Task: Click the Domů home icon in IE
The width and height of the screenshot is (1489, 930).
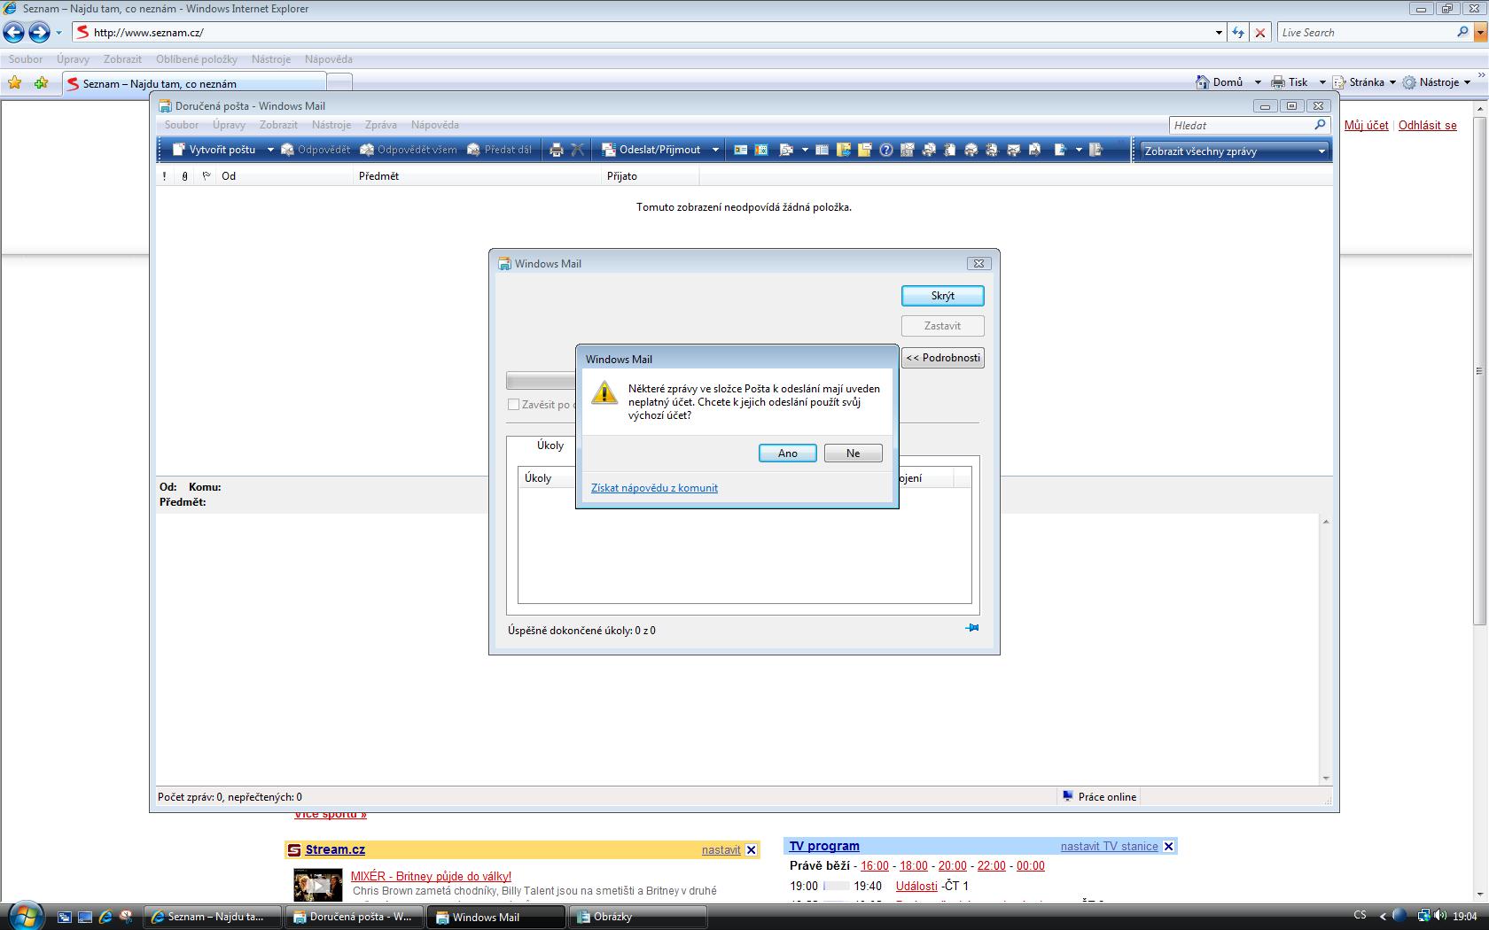Action: tap(1220, 82)
